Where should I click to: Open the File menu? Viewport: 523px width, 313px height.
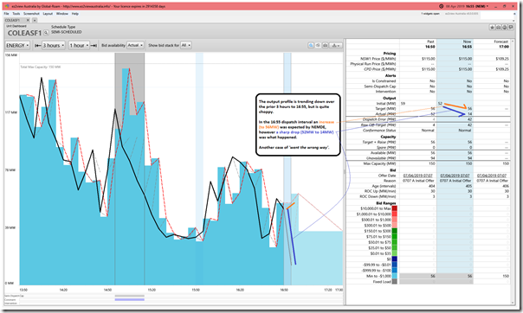6,14
